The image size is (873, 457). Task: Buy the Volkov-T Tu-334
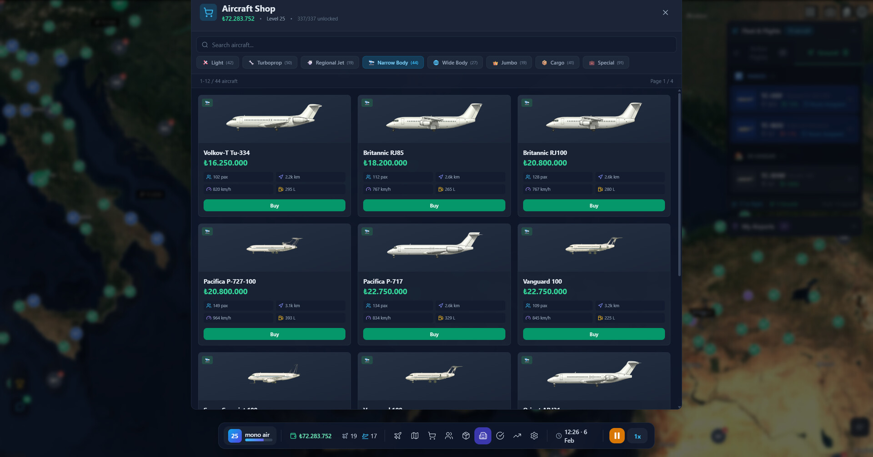pos(275,206)
